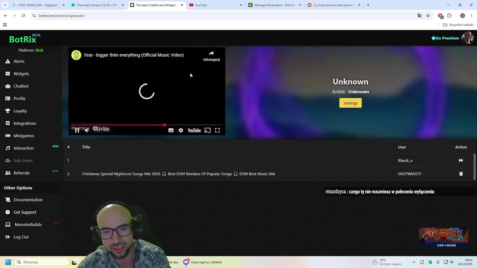Open the Widgets sidebar section
The image size is (477, 268).
(21, 74)
